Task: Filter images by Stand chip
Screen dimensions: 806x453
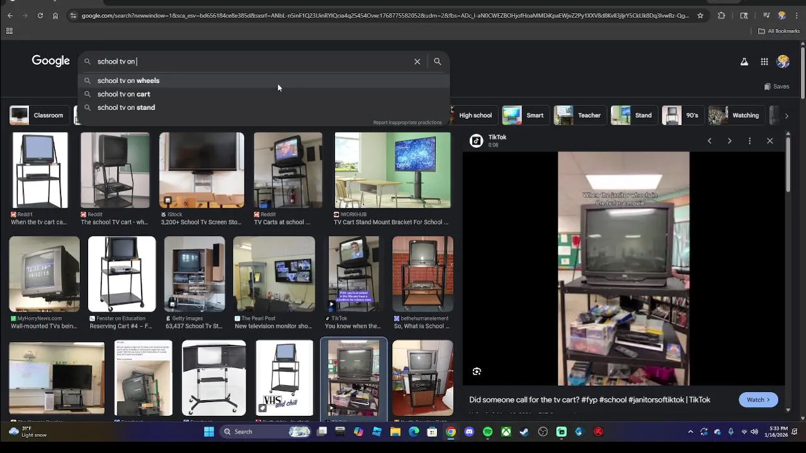Action: point(633,116)
